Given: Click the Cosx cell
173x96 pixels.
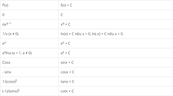Looking at the screenshot, I should 29,62.
